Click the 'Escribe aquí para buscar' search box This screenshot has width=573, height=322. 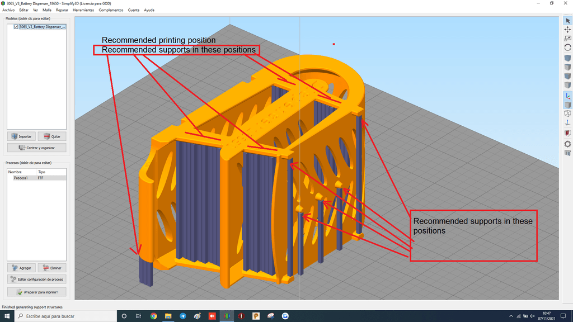coord(66,316)
